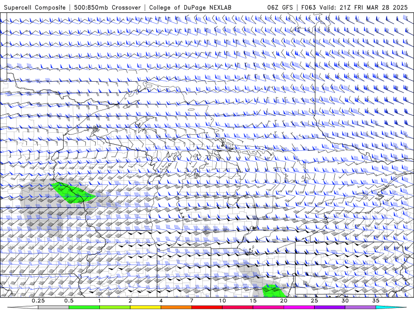Viewport: 414px width, 310px height.
Task: Click the '0.5' legend value
Action: 69,301
